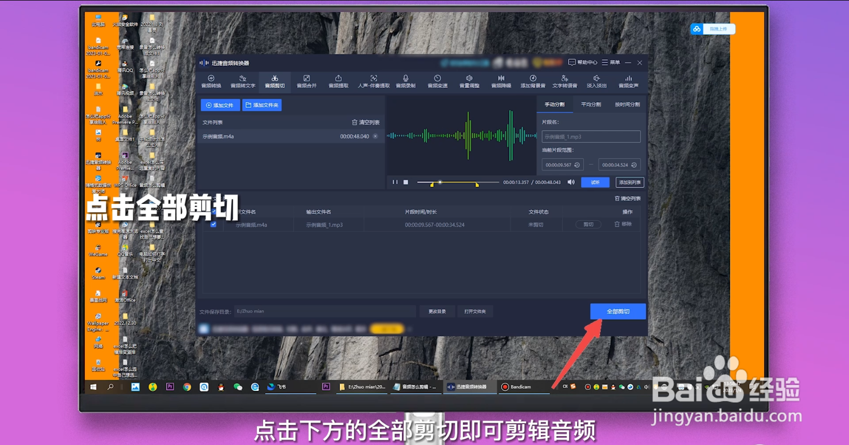Click the output file name 示例音频_1.mp3 cell
This screenshot has width=849, height=445.
point(325,225)
